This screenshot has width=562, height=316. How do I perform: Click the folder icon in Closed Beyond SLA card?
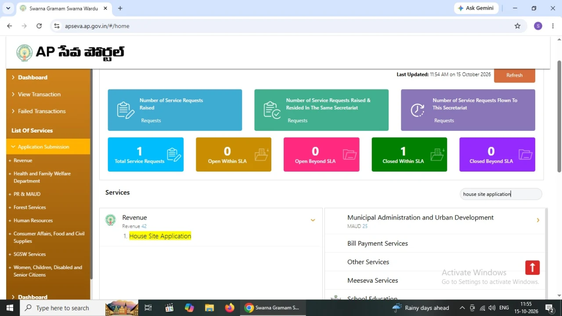[x=526, y=154]
